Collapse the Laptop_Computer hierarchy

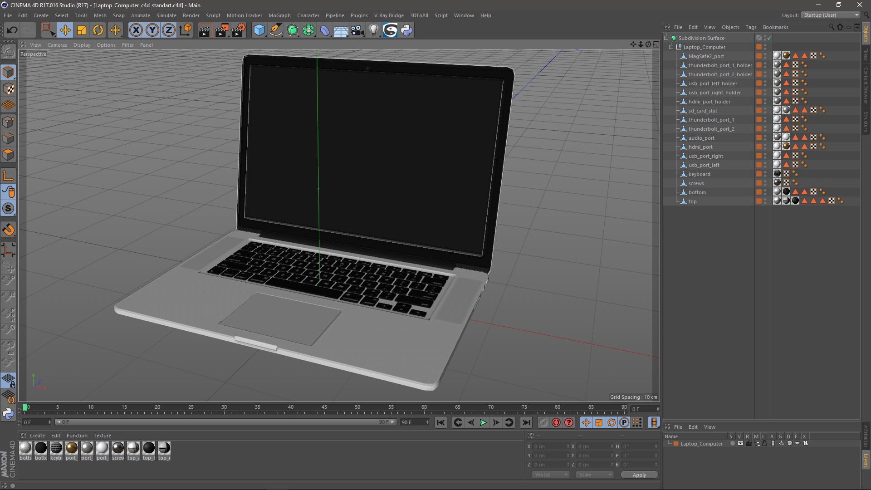[671, 47]
